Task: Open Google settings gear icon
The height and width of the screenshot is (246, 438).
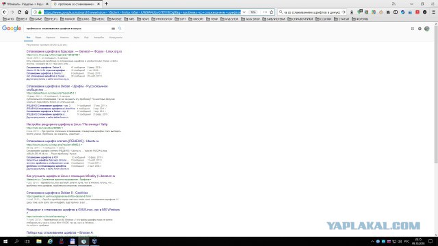Action: click(420, 29)
